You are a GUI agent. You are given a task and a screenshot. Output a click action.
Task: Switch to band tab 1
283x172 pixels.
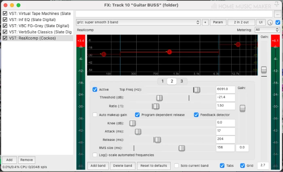[163, 81]
